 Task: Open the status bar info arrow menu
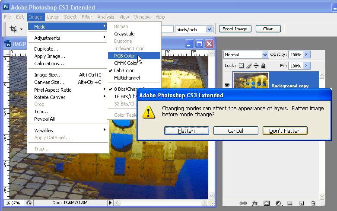(110, 202)
